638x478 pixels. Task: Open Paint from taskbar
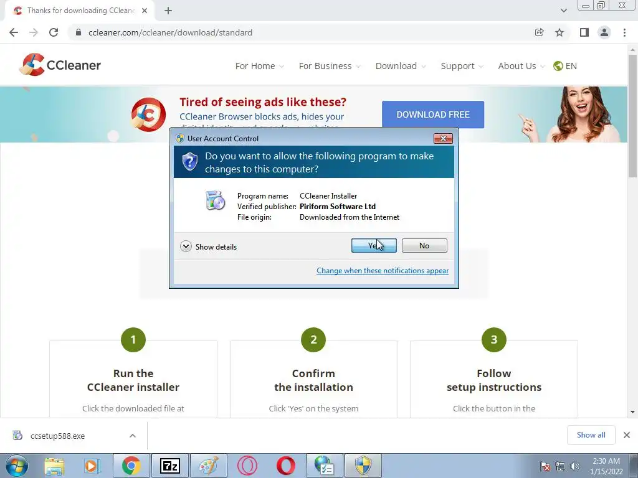click(x=209, y=466)
